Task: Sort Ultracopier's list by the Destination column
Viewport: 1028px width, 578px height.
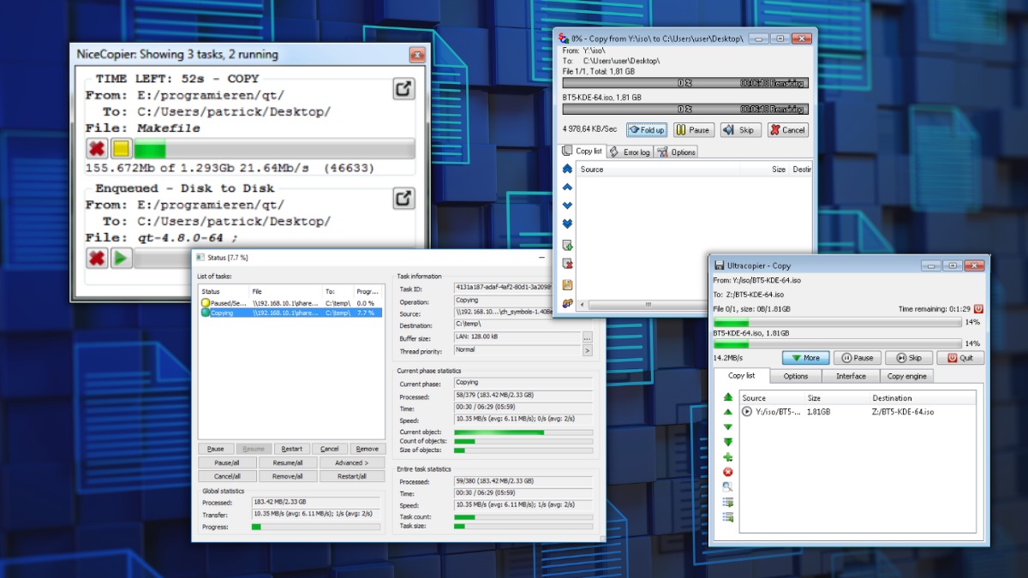Action: click(923, 398)
